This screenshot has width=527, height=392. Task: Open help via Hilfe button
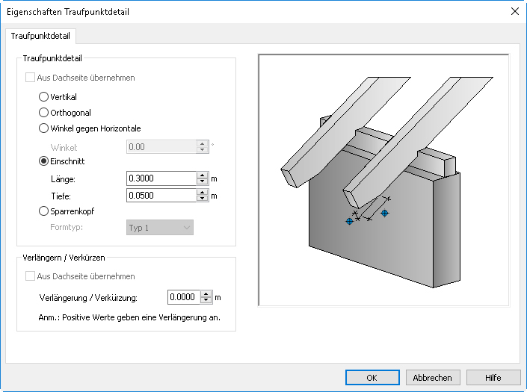493,378
